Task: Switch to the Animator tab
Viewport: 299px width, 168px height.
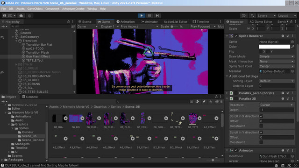Action: [149, 22]
